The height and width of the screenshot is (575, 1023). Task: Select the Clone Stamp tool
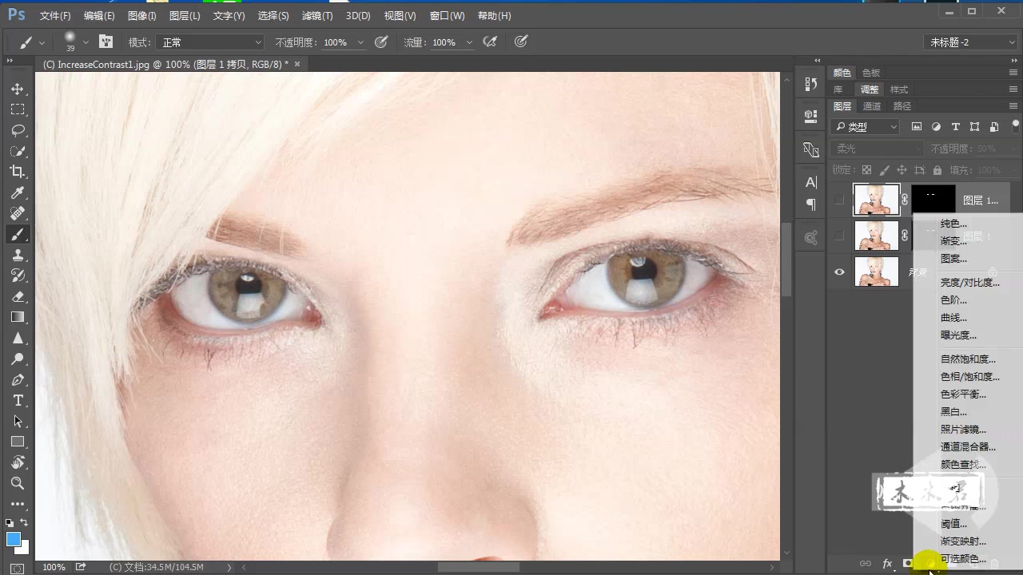tap(18, 255)
